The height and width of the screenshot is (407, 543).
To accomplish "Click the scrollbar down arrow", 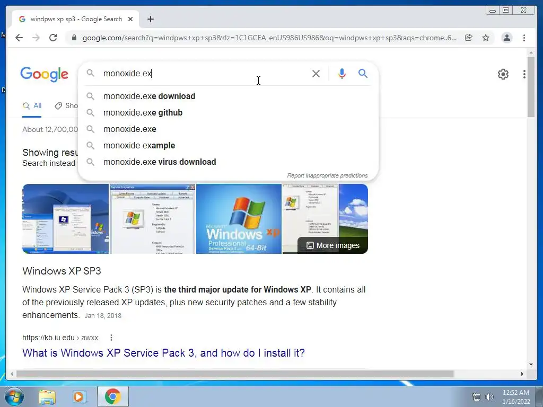I will 531,365.
